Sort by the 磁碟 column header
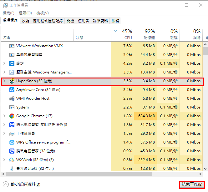Image resolution: width=208 pixels, height=192 pixels. click(168, 35)
